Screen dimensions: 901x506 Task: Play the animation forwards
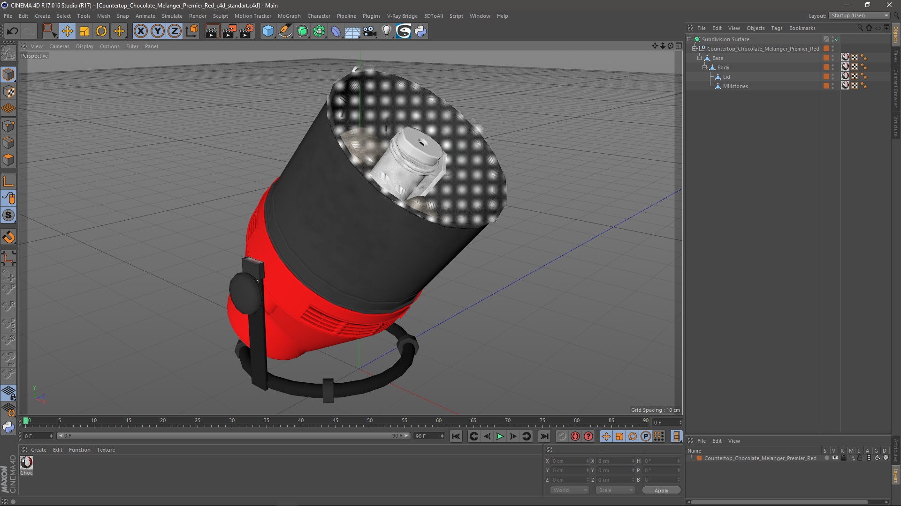tap(500, 436)
